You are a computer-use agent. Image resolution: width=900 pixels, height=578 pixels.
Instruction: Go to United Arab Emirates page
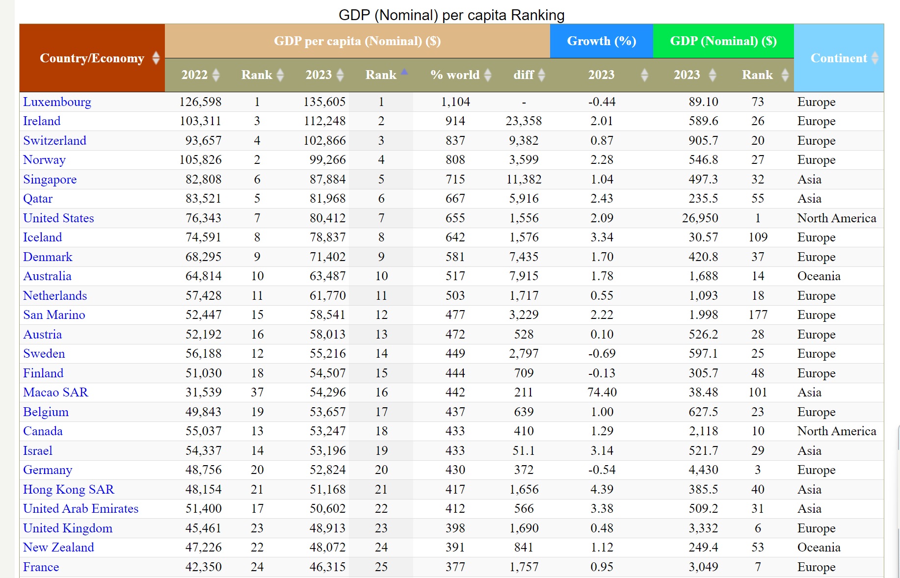pos(80,509)
